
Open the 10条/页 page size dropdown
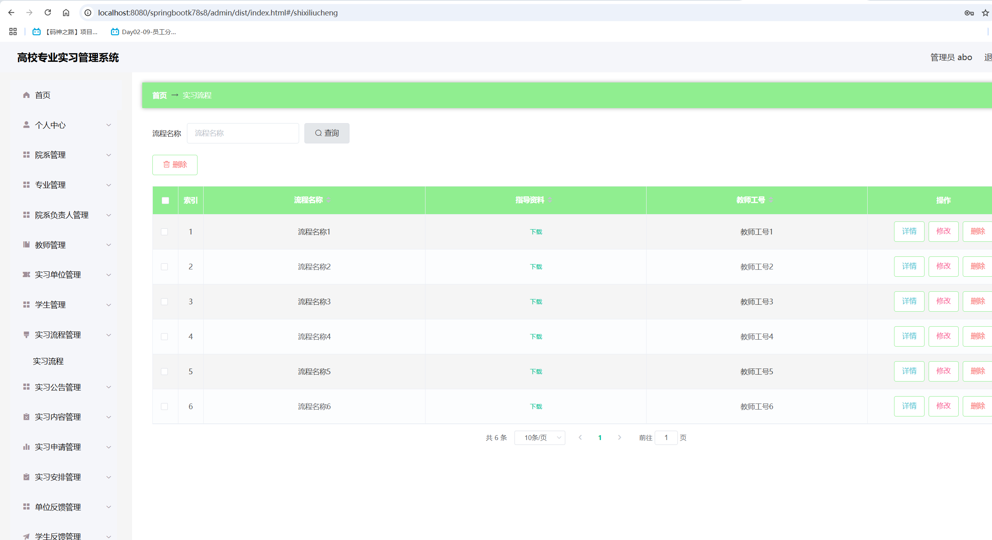point(539,438)
